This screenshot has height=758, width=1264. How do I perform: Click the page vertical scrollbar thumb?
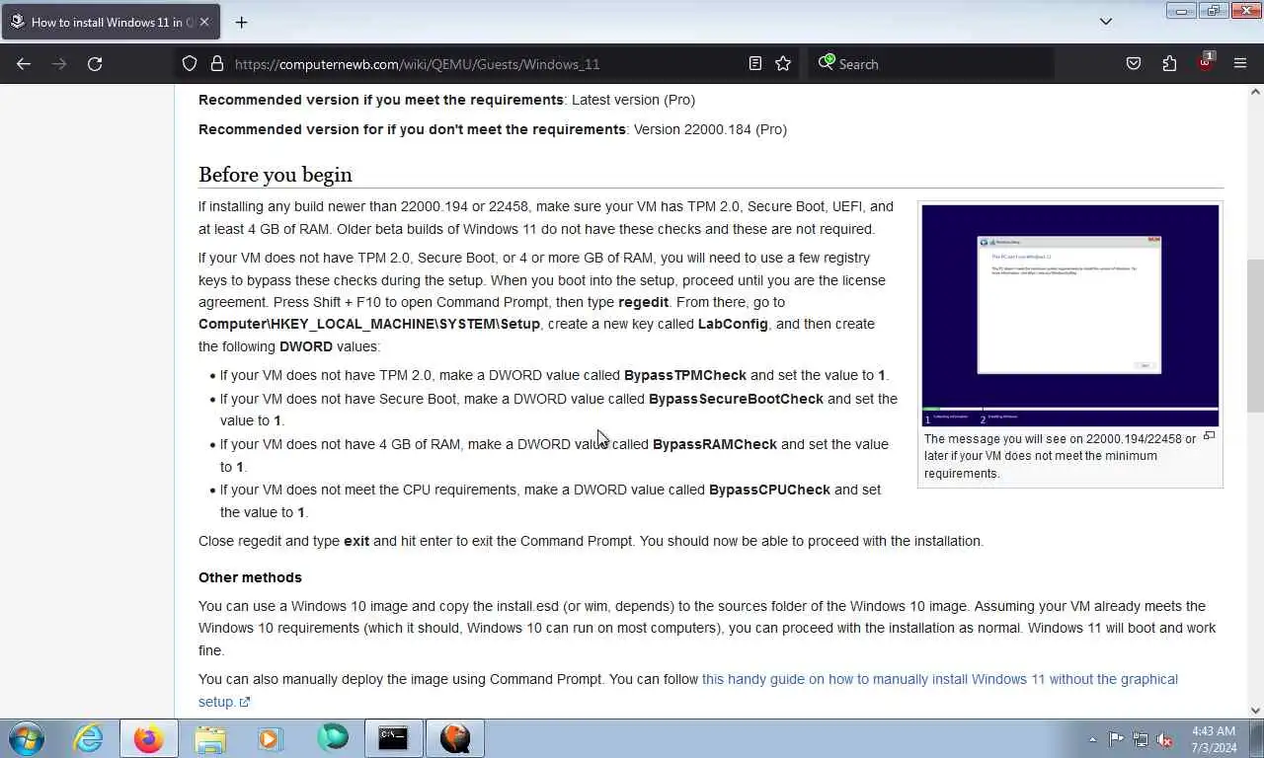tap(1255, 336)
